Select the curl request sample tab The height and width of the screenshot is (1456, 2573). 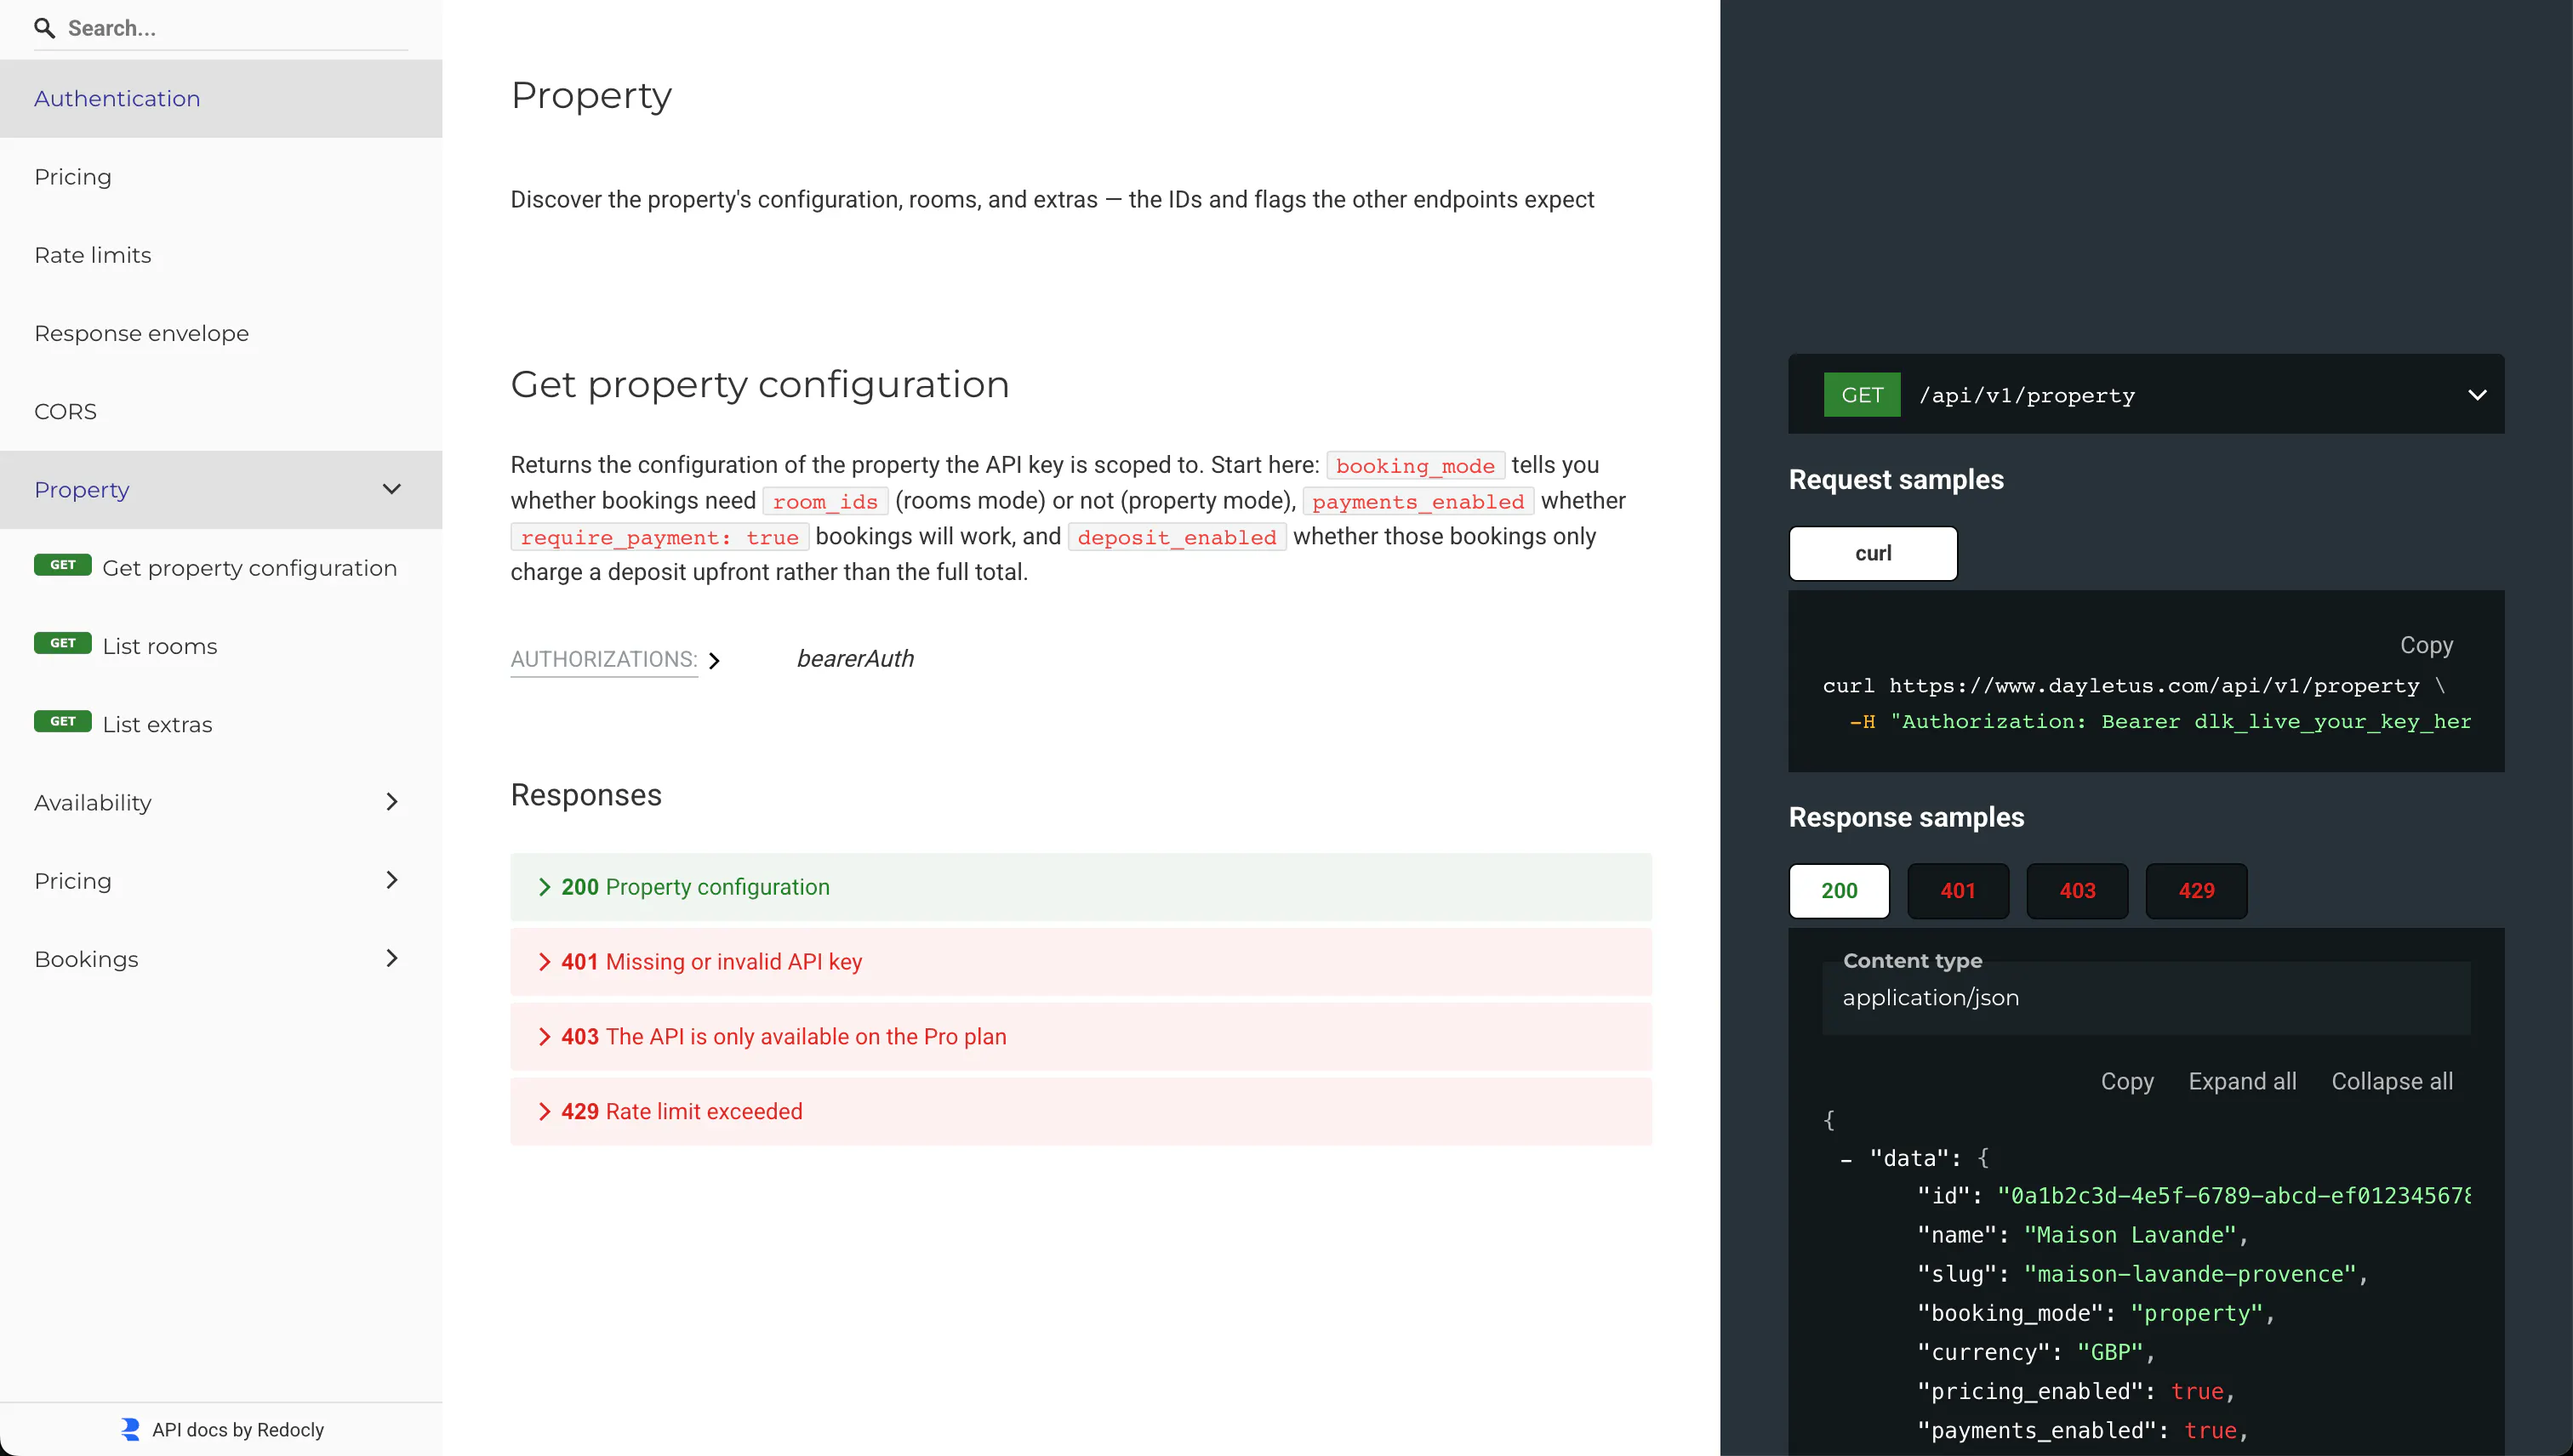pyautogui.click(x=1873, y=553)
